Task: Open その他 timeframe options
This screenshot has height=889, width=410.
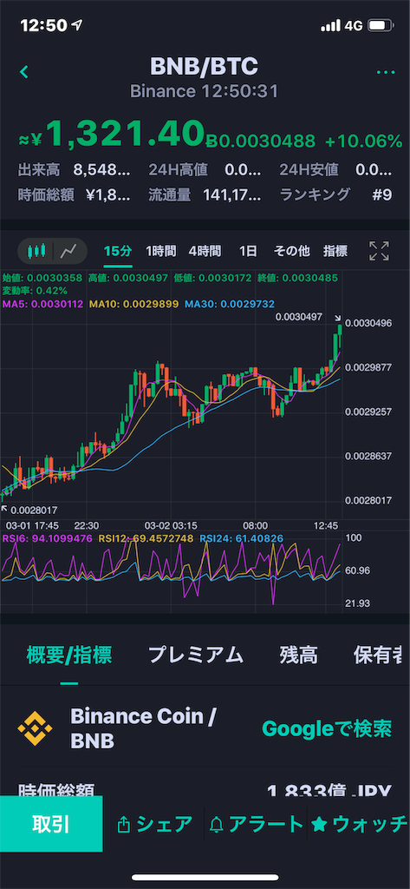Action: tap(291, 251)
